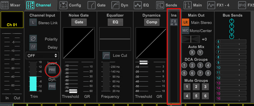
Task: Enable the channel Delay icon
Action: (33, 47)
